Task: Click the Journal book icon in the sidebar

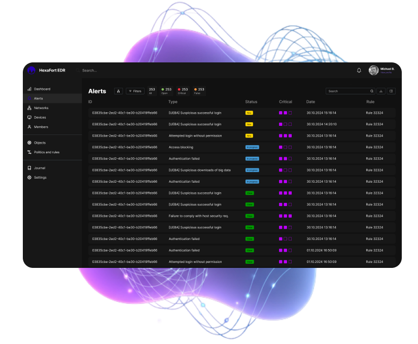Action: [x=29, y=168]
